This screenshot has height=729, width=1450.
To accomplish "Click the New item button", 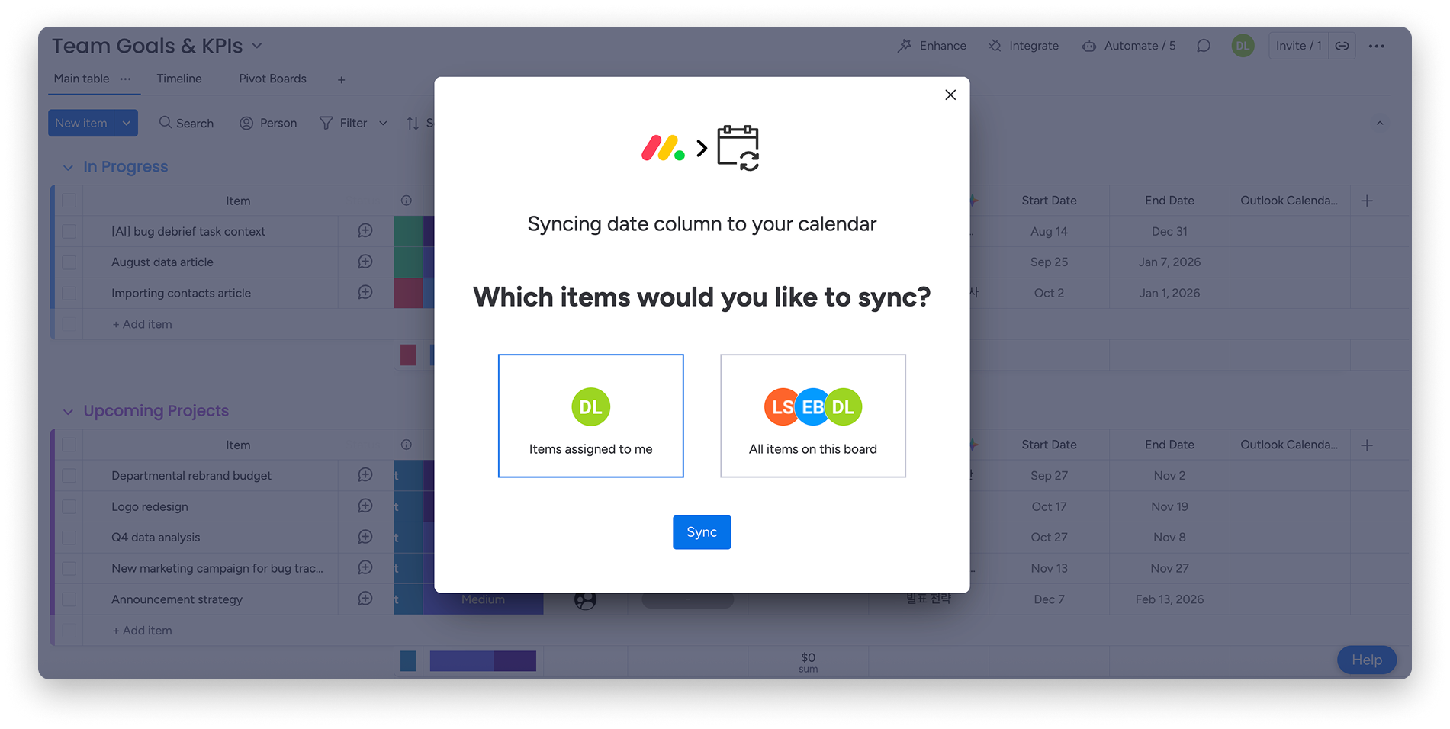I will [x=81, y=123].
